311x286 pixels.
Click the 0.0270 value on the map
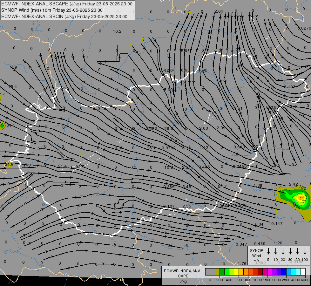click(x=304, y=28)
